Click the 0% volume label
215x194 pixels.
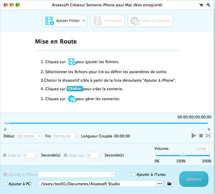tap(157, 161)
